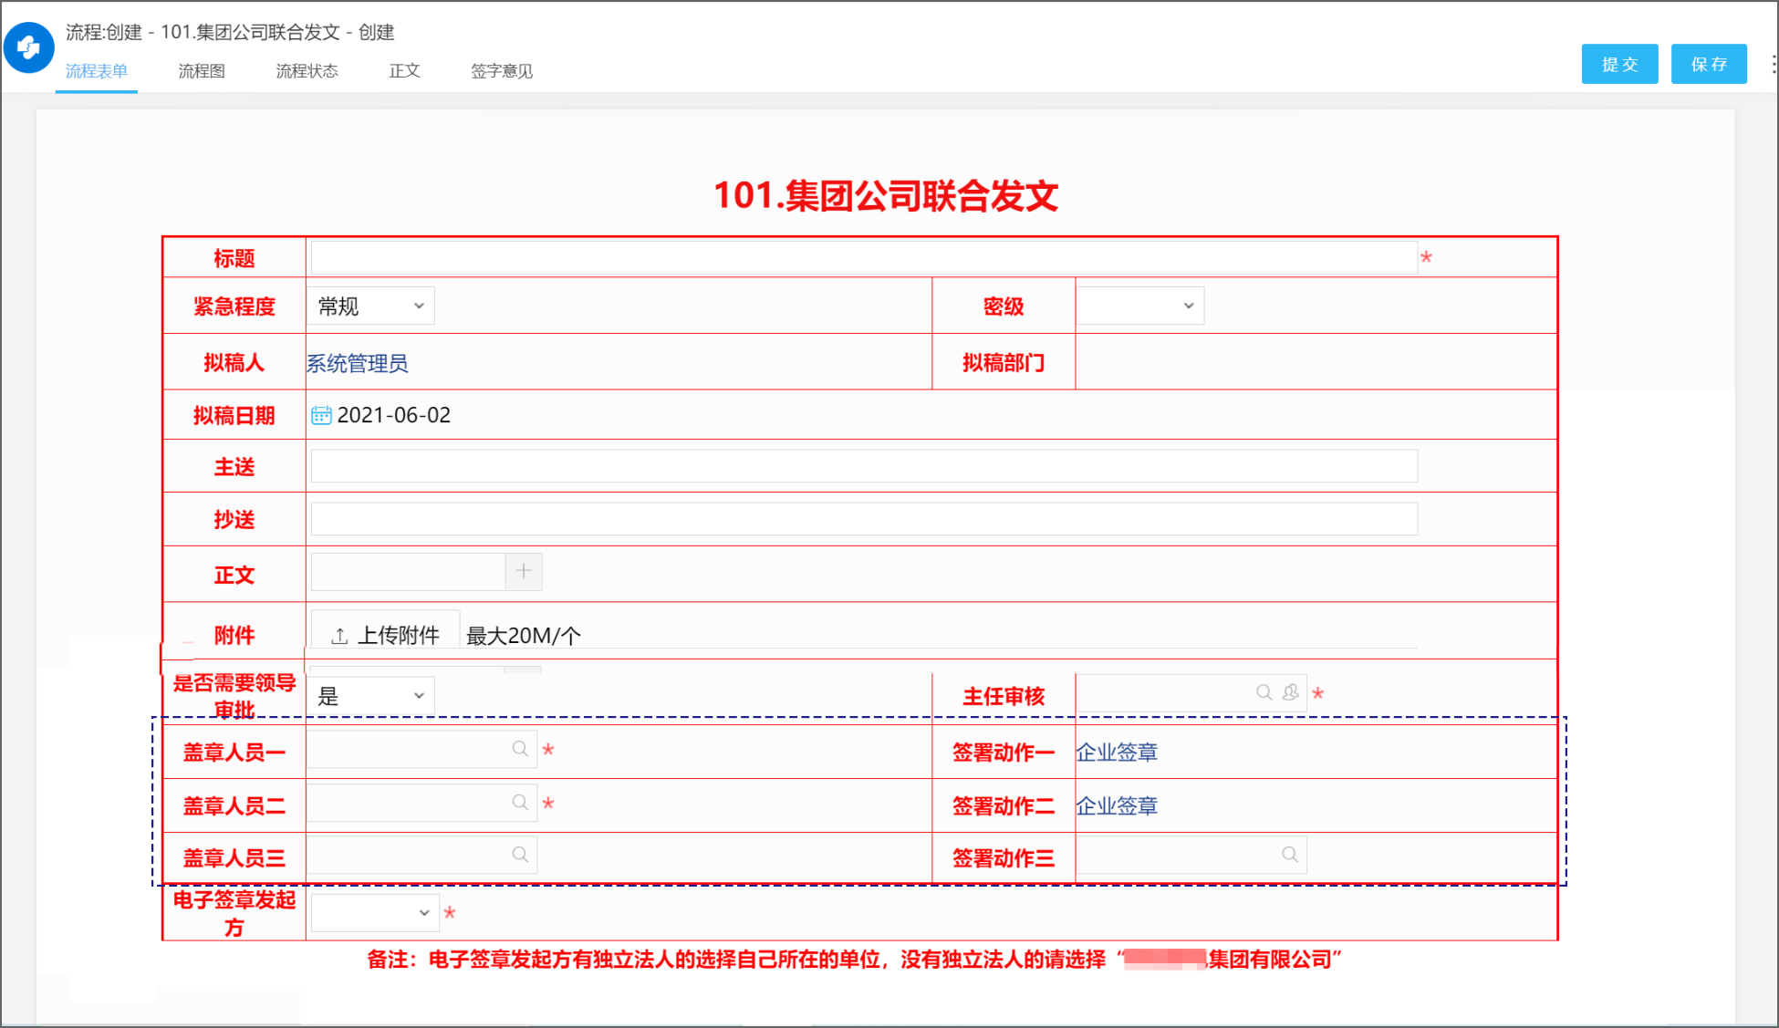Click the plus icon in 正文 row
1779x1028 pixels.
click(524, 571)
